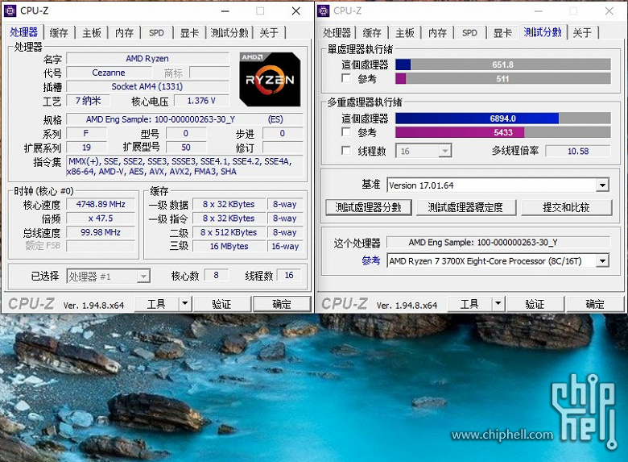Select the SPD tab in left window
628x462 pixels.
tap(157, 32)
